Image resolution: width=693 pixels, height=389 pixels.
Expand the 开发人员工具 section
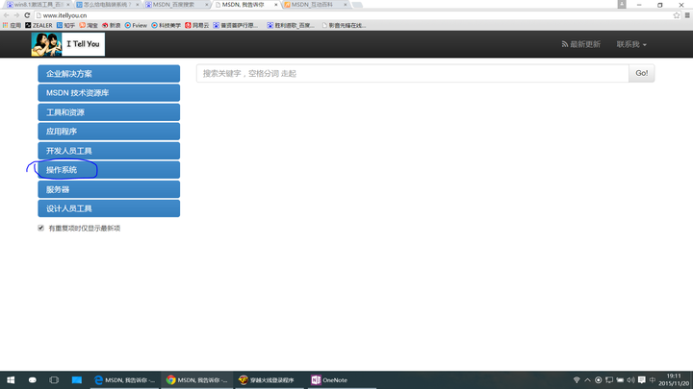[109, 151]
